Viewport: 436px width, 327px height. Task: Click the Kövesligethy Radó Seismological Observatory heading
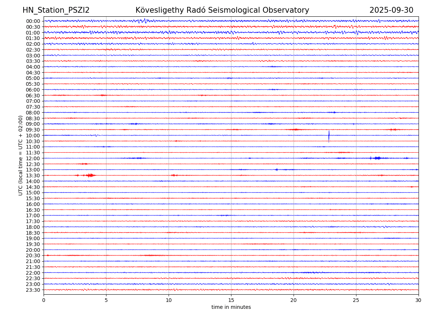click(222, 11)
